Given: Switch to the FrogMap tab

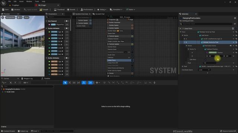Looking at the screenshot, I should click(14, 5).
